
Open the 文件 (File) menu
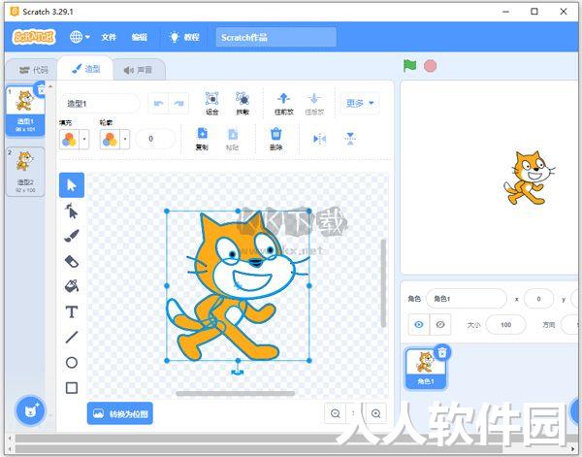(109, 37)
